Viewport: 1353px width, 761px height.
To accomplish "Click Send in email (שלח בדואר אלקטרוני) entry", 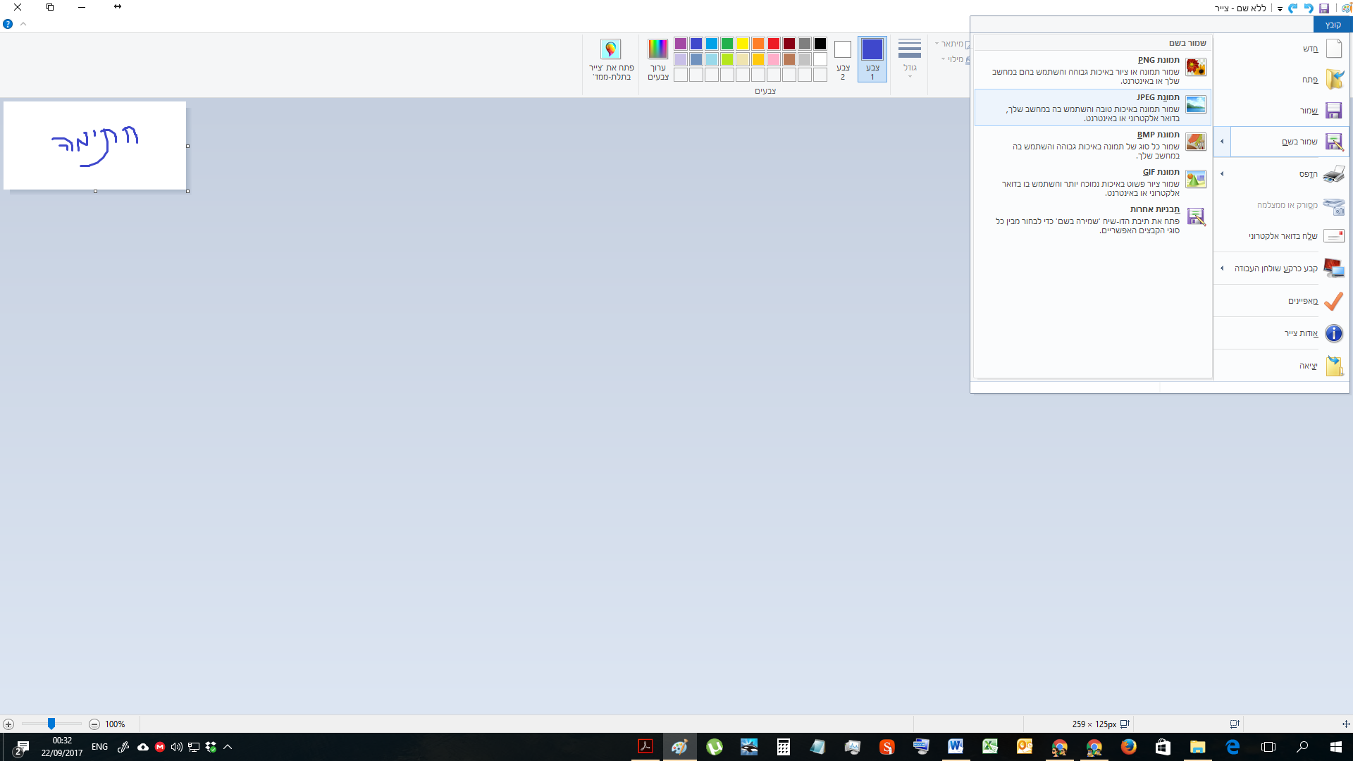I will click(1281, 236).
